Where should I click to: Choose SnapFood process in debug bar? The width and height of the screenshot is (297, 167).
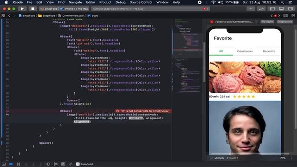tap(84, 164)
